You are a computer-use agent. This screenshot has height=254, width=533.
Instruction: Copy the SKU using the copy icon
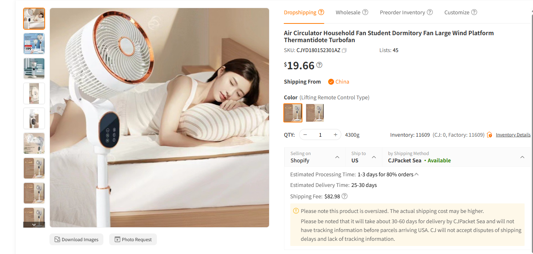point(343,50)
